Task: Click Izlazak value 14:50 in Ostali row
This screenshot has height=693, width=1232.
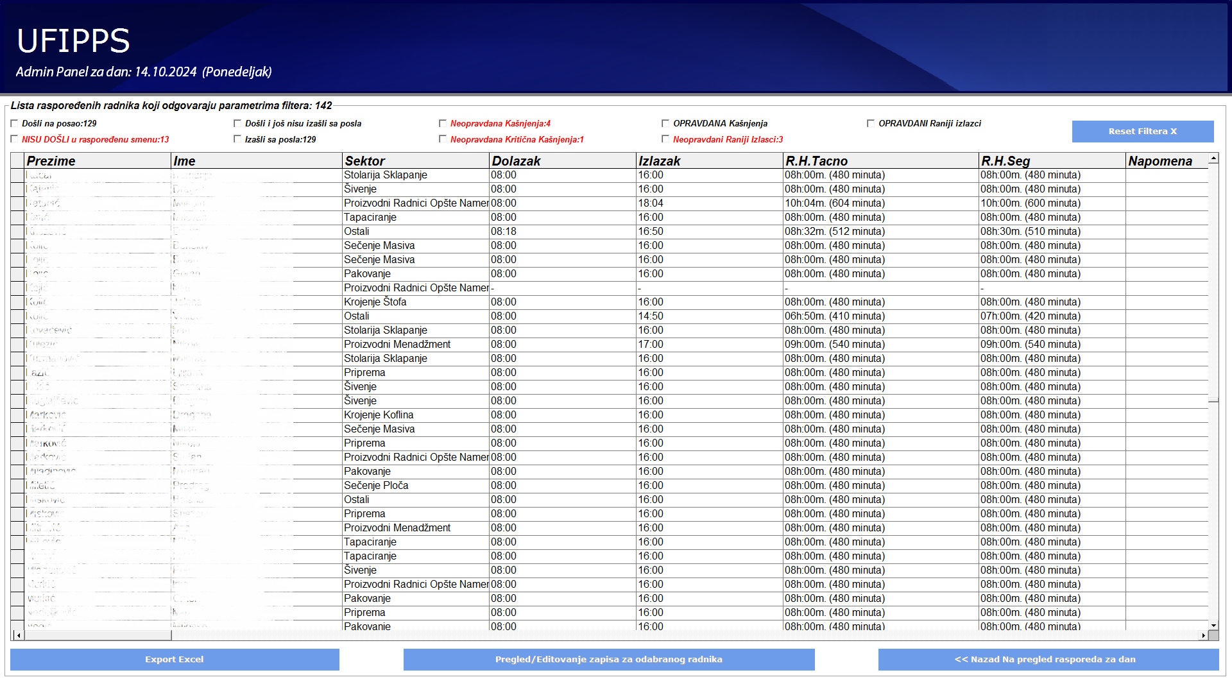Action: tap(710, 316)
